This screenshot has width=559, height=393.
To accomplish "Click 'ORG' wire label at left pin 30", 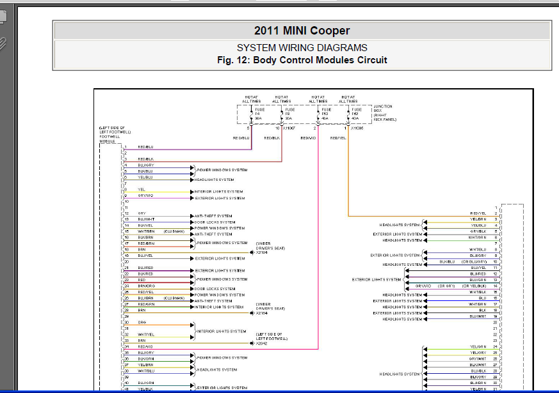I will tap(142, 323).
